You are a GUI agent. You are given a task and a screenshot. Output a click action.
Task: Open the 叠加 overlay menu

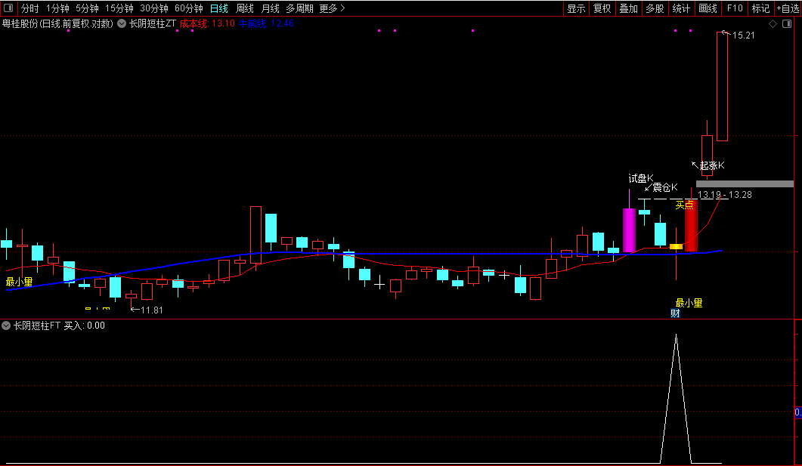click(628, 8)
